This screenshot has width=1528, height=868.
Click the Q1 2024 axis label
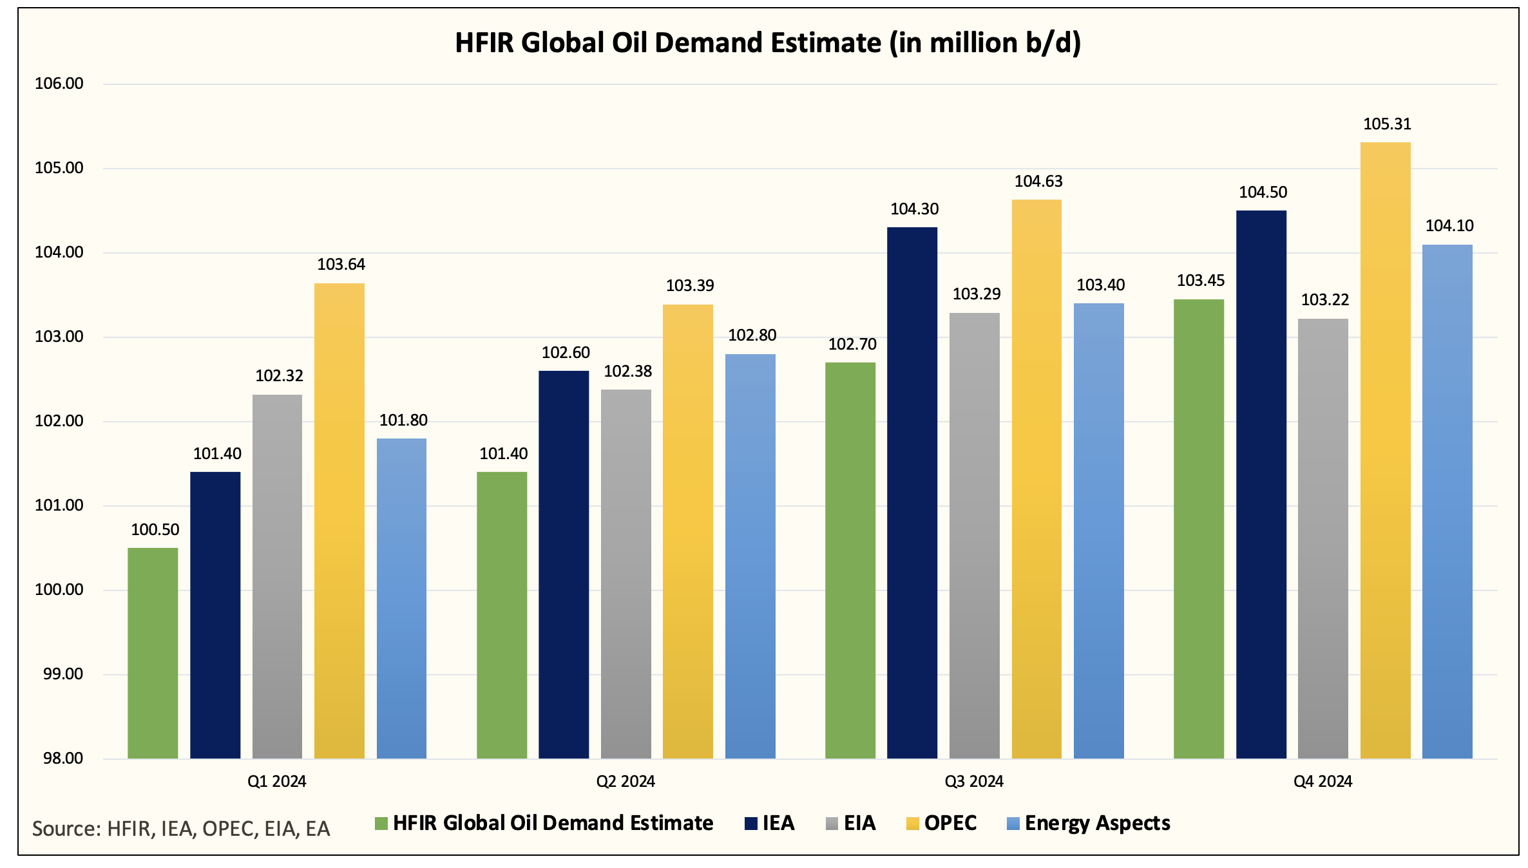point(277,782)
